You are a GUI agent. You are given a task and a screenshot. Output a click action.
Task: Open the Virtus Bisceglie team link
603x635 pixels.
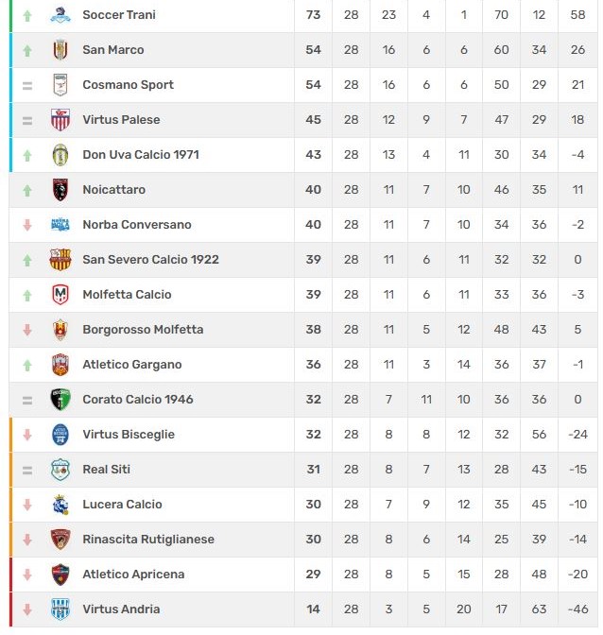(x=129, y=435)
